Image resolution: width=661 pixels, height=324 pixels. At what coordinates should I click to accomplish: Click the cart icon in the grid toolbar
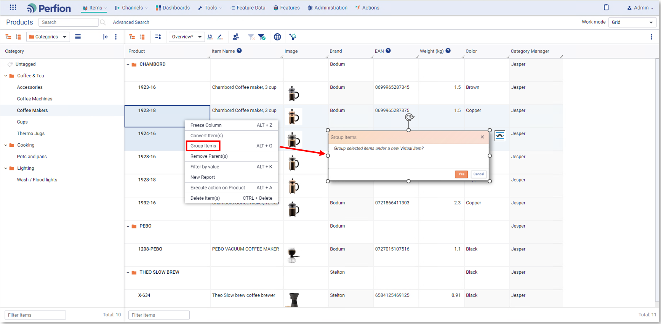tap(293, 37)
